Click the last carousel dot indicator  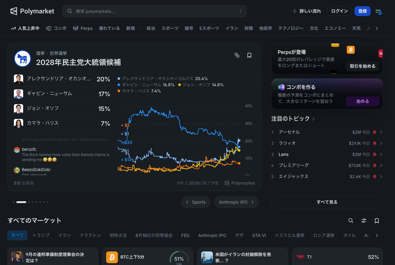point(48,202)
